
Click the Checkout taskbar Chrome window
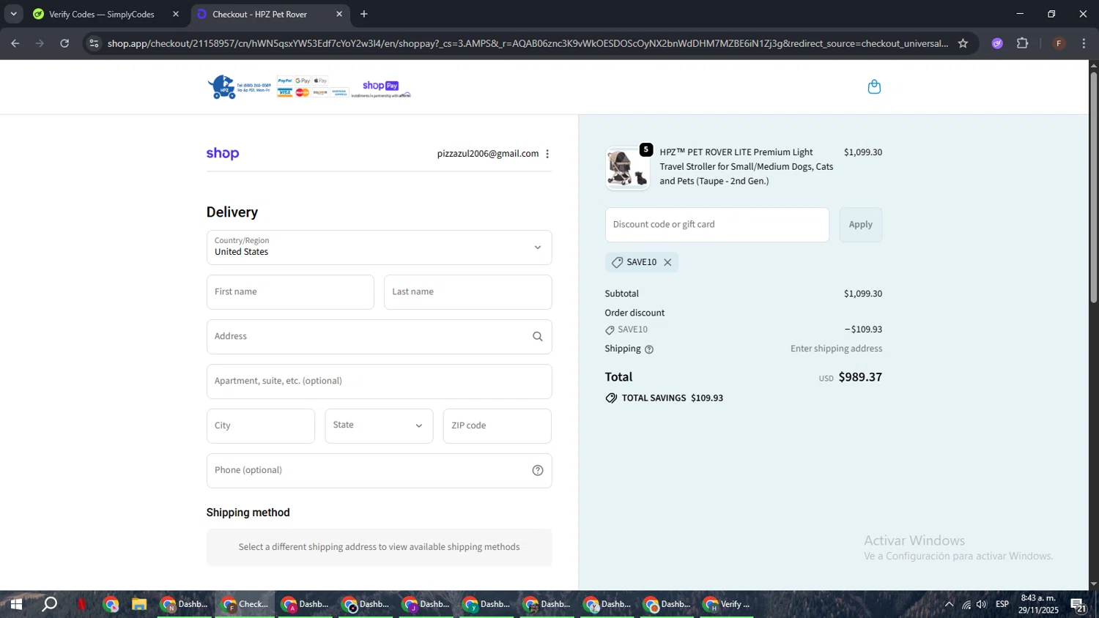tap(245, 605)
